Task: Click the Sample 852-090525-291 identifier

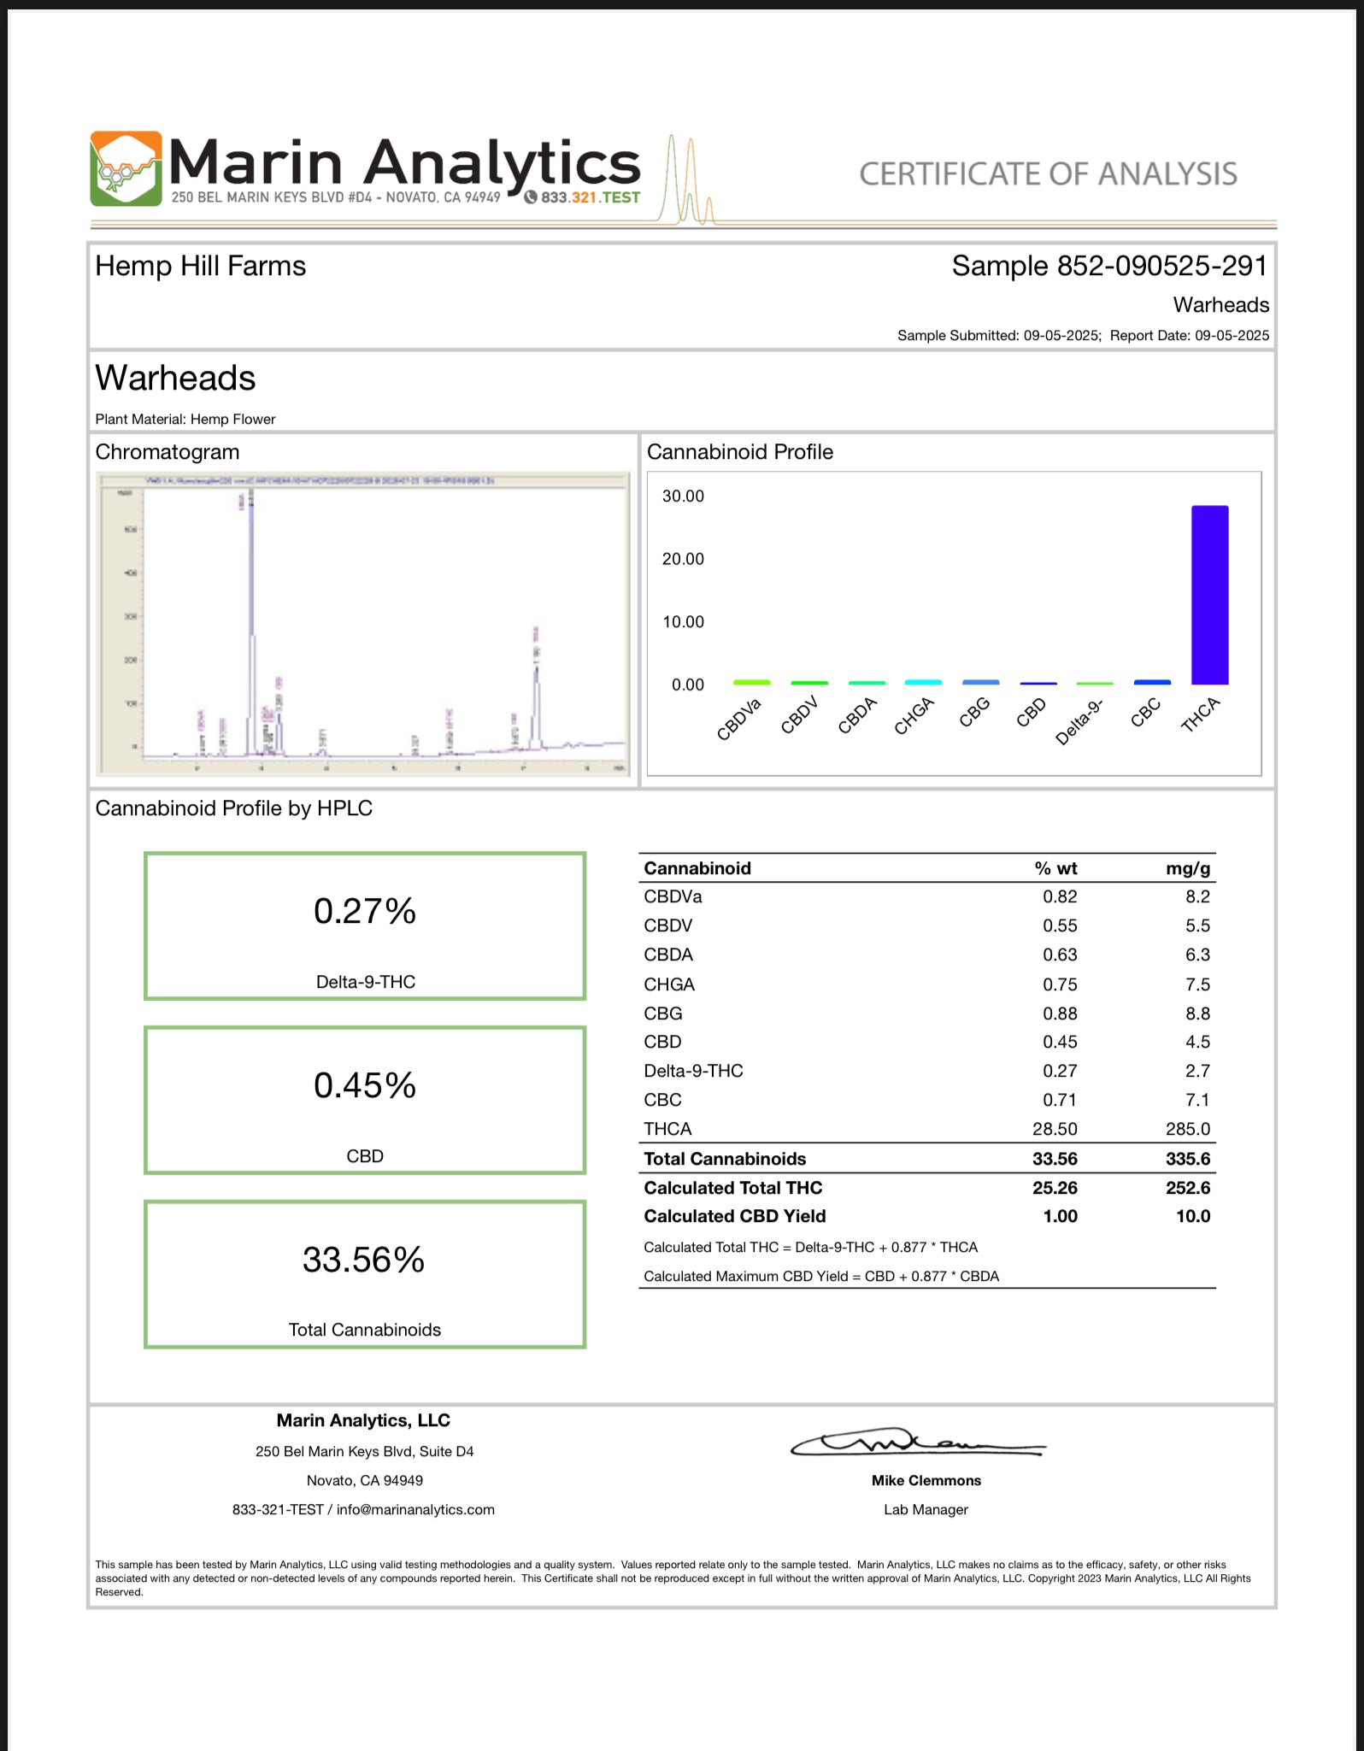Action: 1108,266
